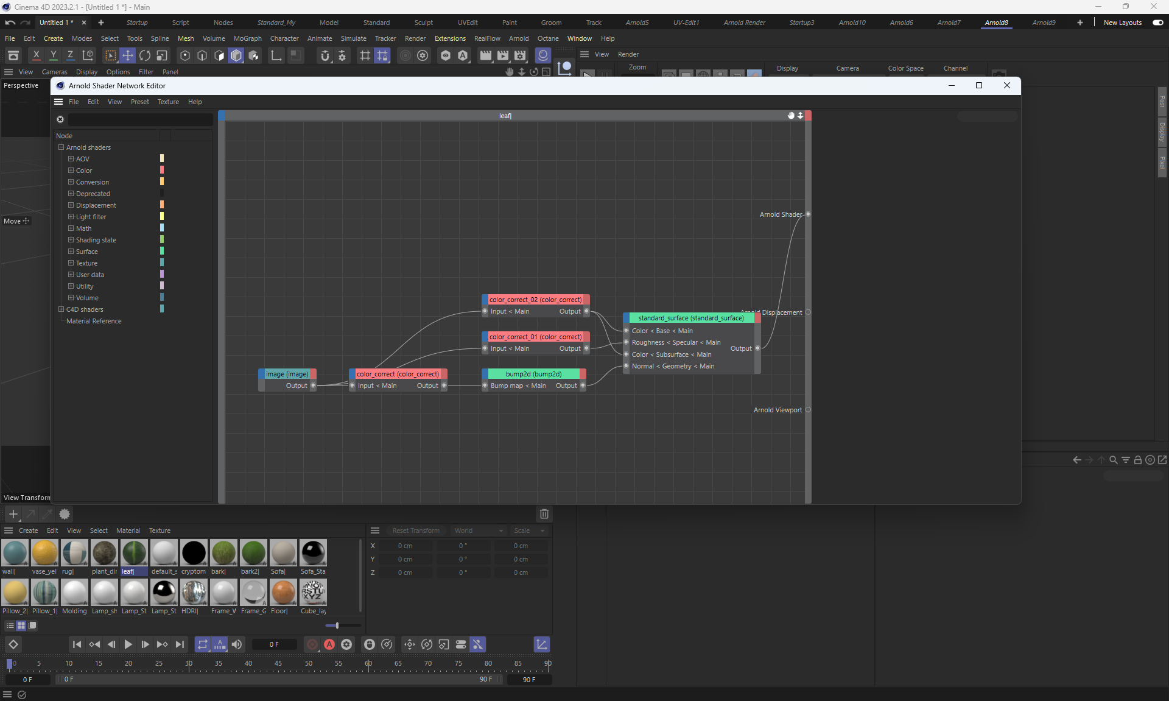
Task: Select the Move tool in toolbar
Action: [128, 55]
